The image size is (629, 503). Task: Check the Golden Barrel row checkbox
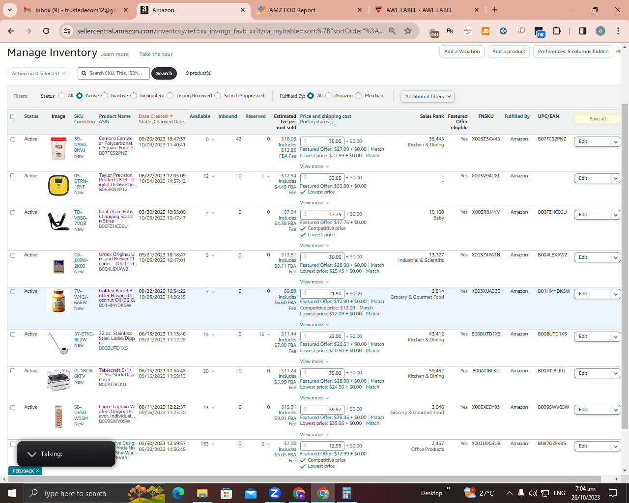[13, 291]
